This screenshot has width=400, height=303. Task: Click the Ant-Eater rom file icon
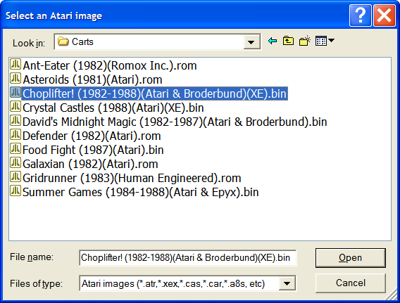point(15,65)
